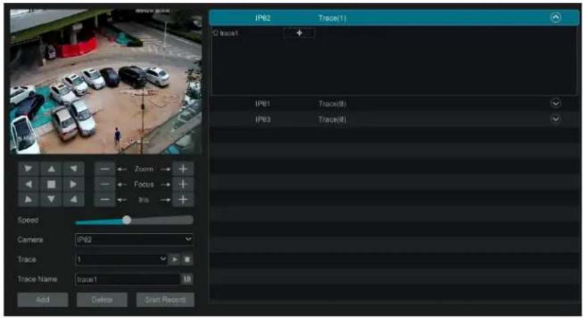Expand the IP01 trace row

click(556, 103)
